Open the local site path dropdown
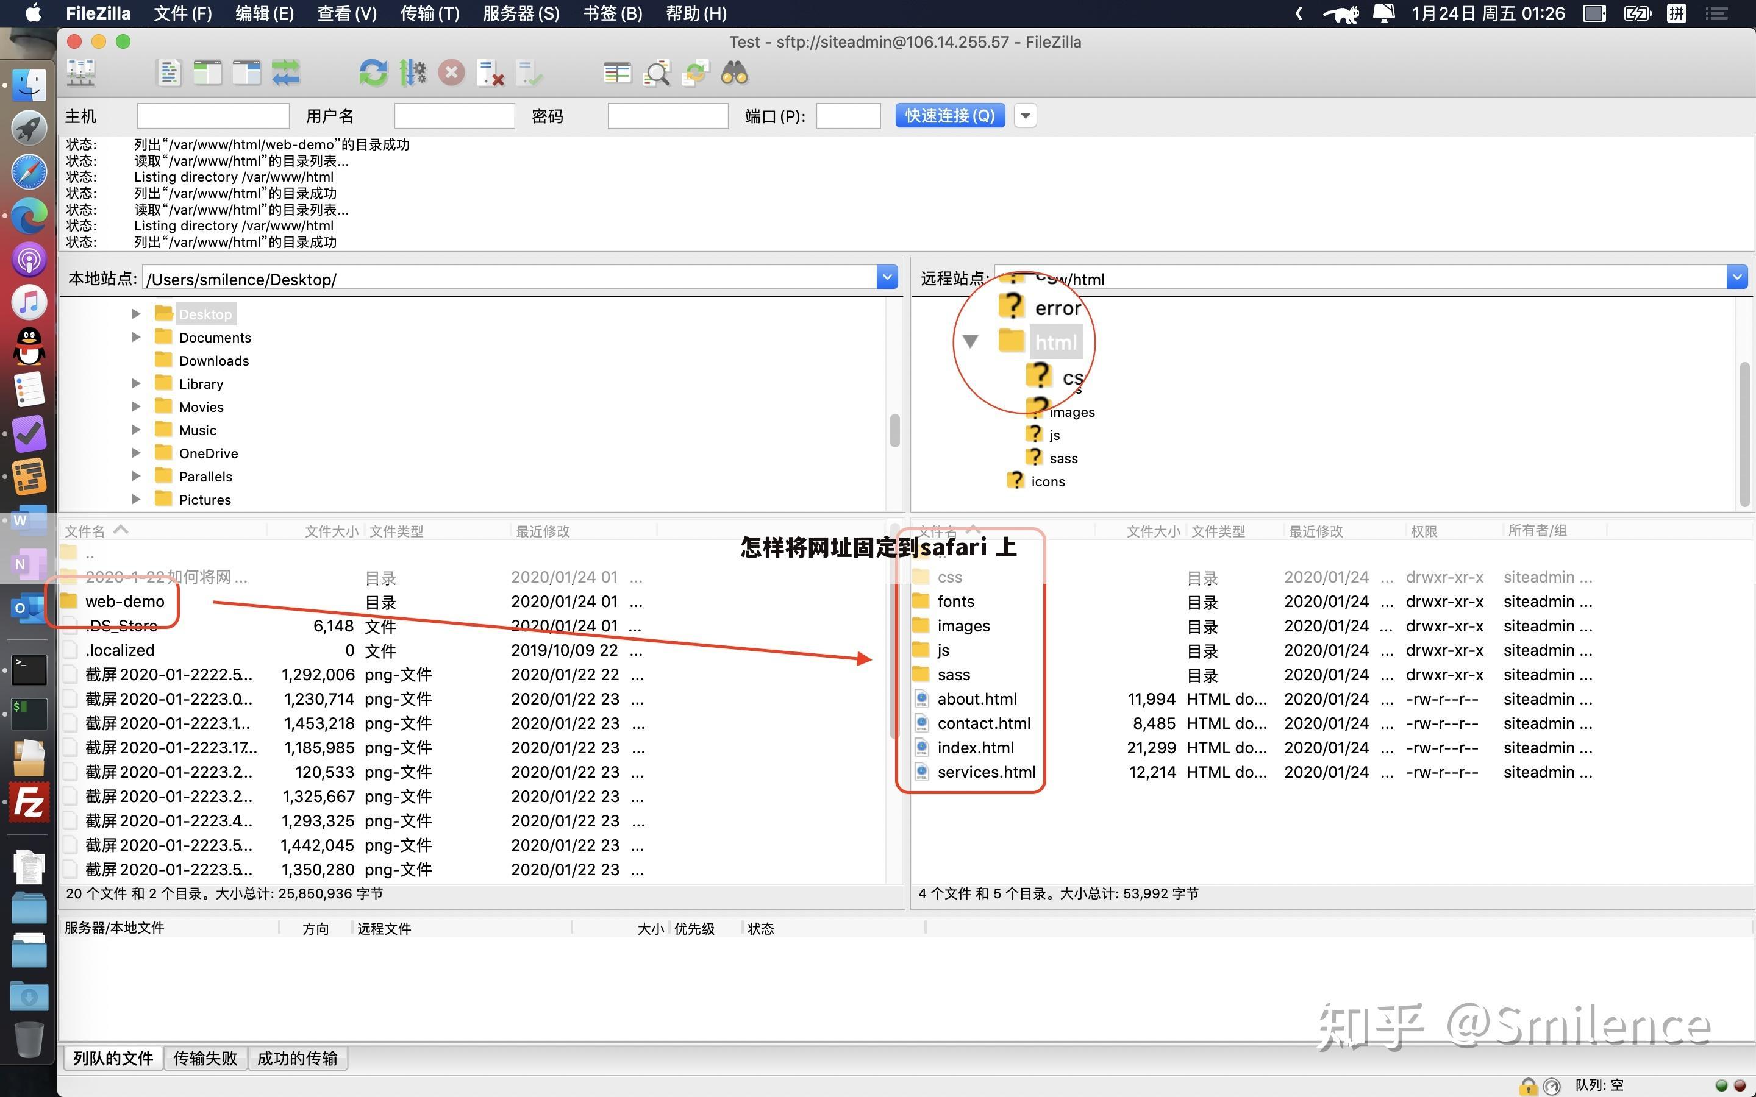Viewport: 1756px width, 1097px height. [887, 277]
